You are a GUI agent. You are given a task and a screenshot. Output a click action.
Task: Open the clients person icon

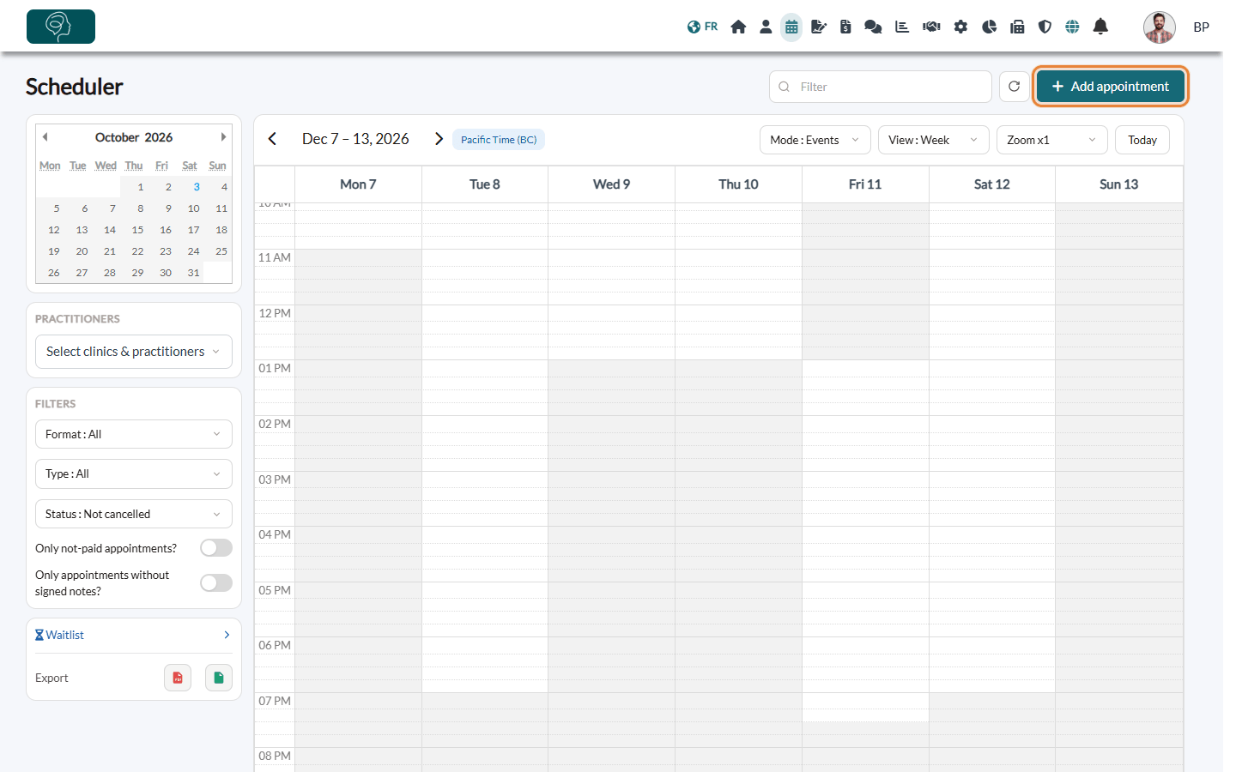(x=766, y=27)
